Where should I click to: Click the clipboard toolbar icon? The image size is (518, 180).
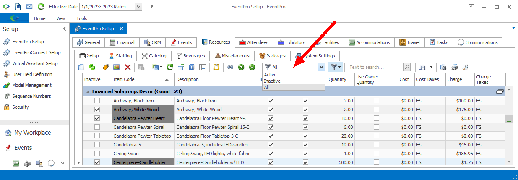coord(216,67)
